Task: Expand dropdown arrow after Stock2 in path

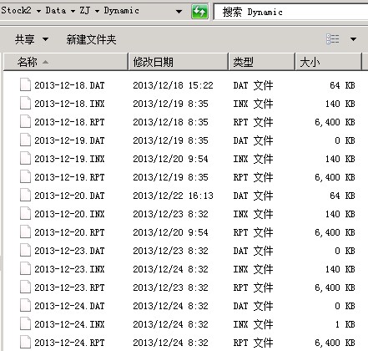Action: 38,11
